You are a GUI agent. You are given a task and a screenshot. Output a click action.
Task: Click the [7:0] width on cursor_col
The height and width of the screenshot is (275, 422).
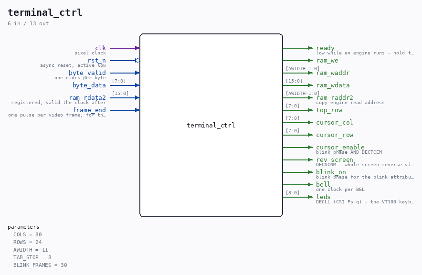pyautogui.click(x=293, y=118)
